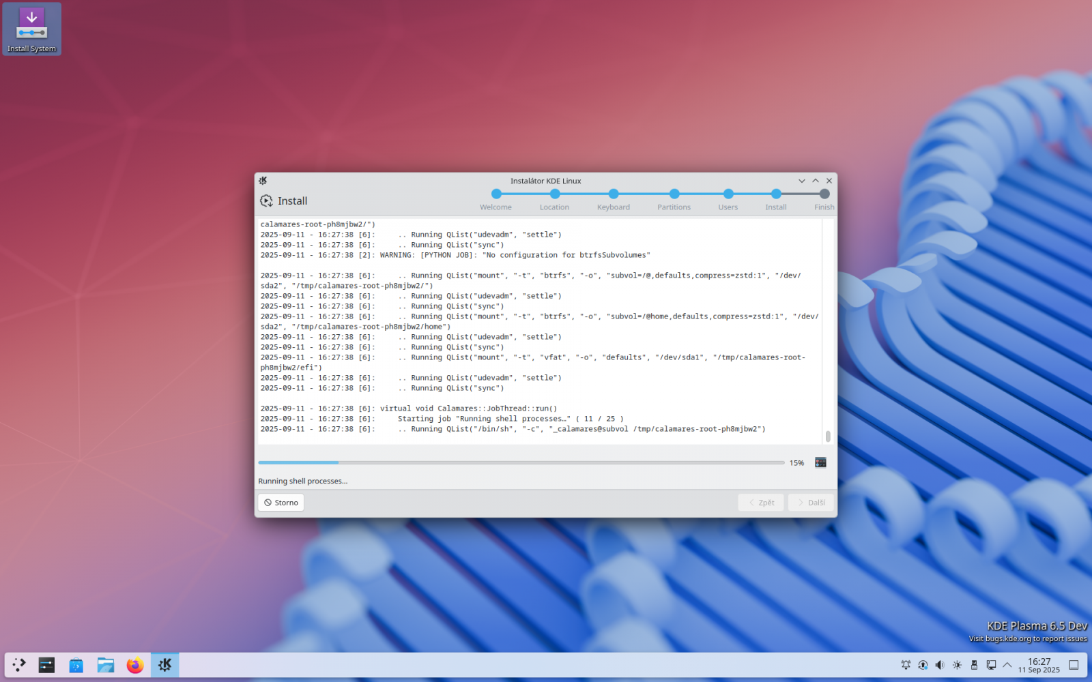Select the Install step in the progress bar
The height and width of the screenshot is (682, 1092).
776,200
